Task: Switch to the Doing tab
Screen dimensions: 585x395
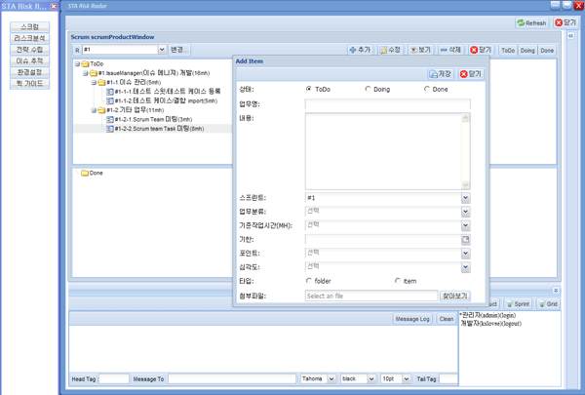Action: [527, 50]
